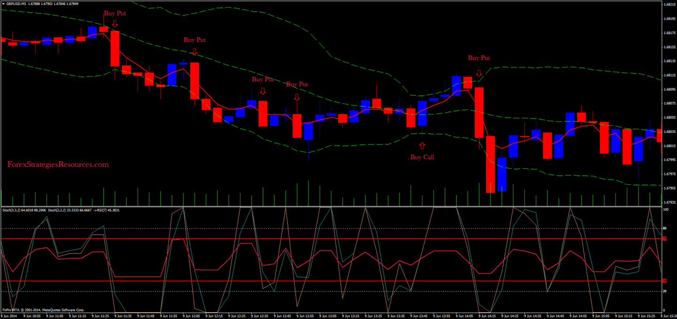Select the Buy Call label

pyautogui.click(x=422, y=157)
